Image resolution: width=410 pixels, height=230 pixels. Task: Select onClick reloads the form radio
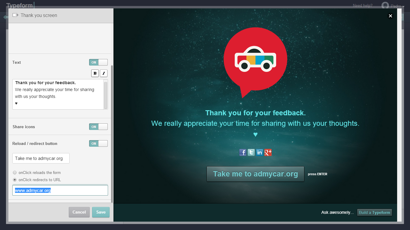(x=15, y=172)
